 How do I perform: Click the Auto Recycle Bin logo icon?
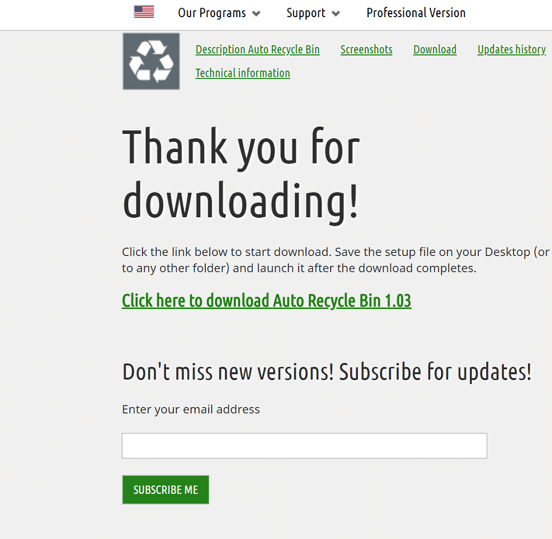(x=151, y=61)
